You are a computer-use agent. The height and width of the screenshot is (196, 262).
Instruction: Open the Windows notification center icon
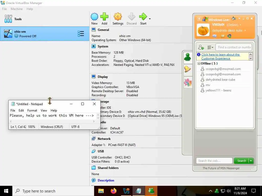click(x=254, y=191)
